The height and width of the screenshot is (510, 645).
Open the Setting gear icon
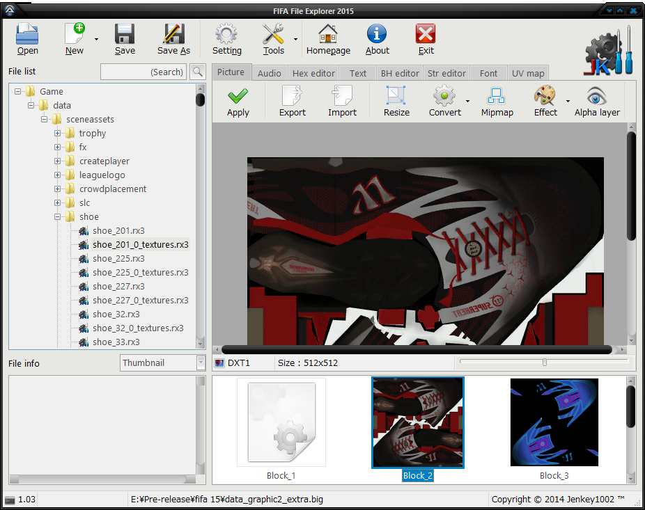[x=226, y=39]
